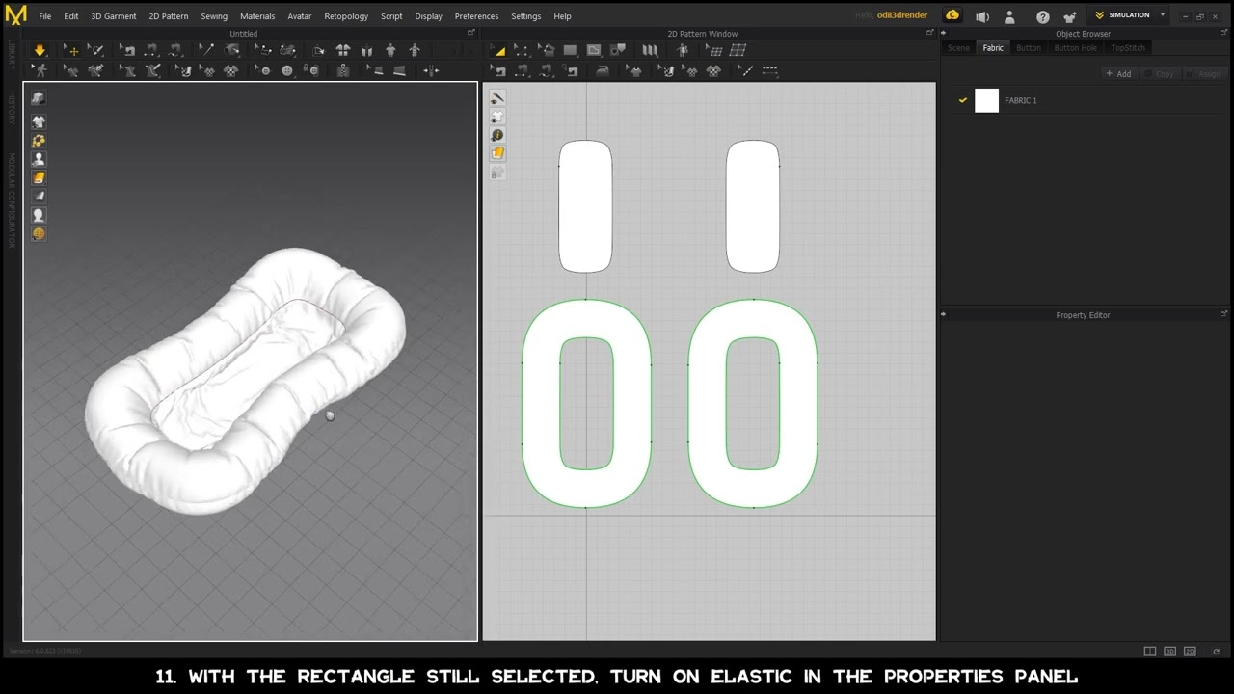Image resolution: width=1234 pixels, height=694 pixels.
Task: Select the Transform Pattern tool in 2D toolbar
Action: coord(499,50)
